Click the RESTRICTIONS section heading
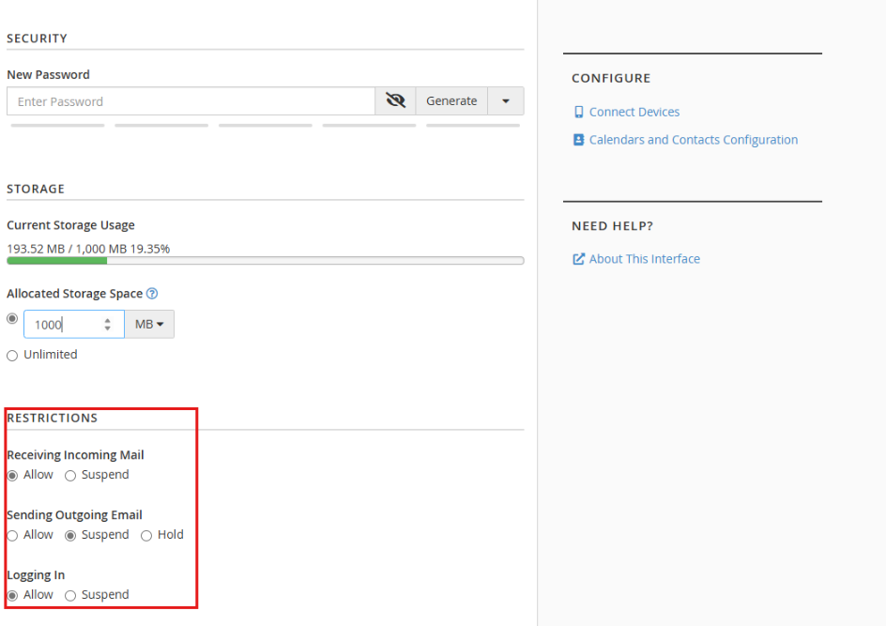This screenshot has width=886, height=626. (52, 418)
